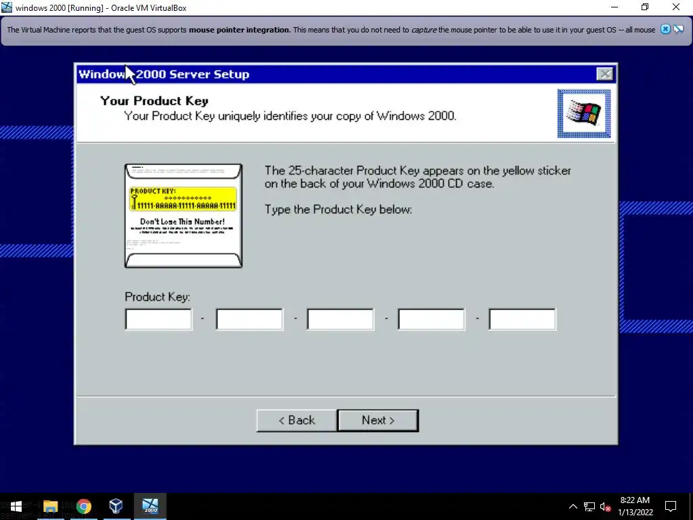The height and width of the screenshot is (520, 693).
Task: Click the third Product Key field
Action: 340,320
